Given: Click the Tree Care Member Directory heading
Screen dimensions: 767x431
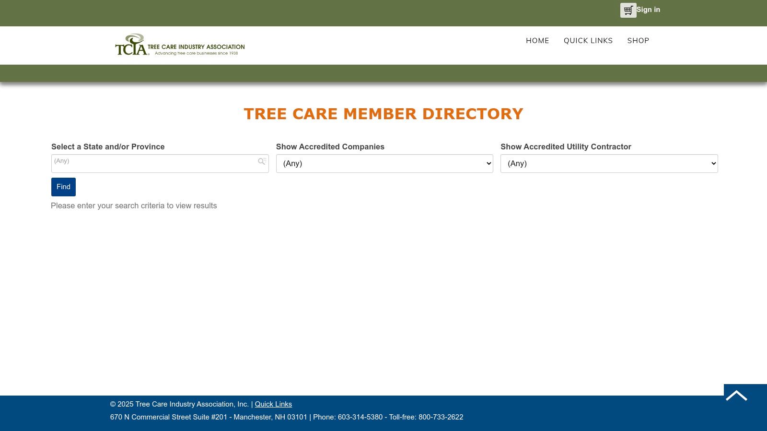Looking at the screenshot, I should pos(383,114).
